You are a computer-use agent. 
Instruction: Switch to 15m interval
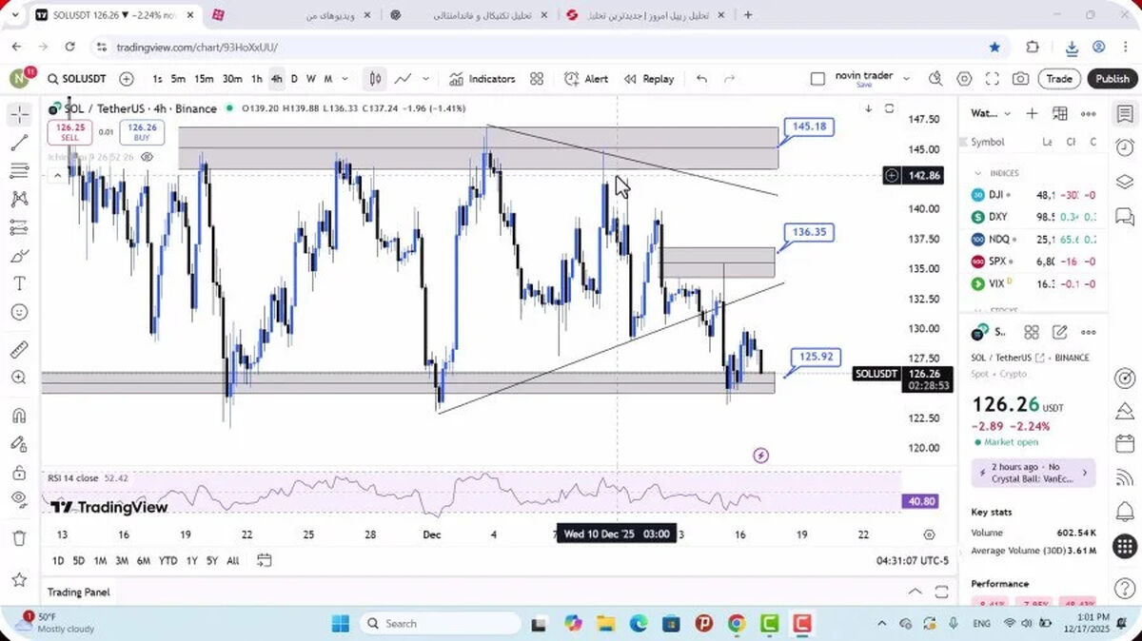(204, 79)
